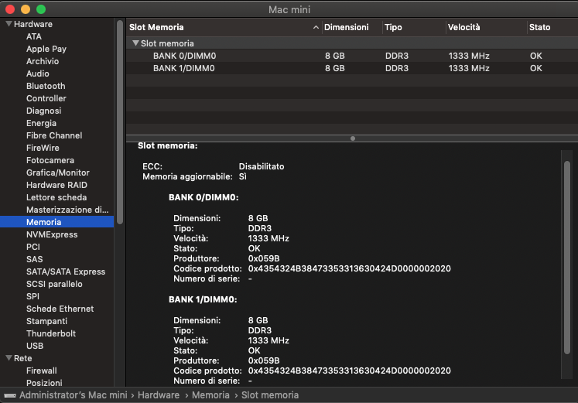
Task: Click the pane divider handle dot
Action: tap(353, 138)
